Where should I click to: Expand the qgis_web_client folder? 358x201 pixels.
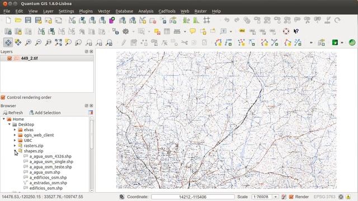click(15, 135)
